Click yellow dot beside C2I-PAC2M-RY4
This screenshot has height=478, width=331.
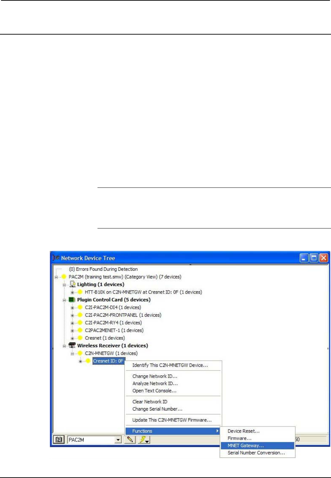point(80,323)
